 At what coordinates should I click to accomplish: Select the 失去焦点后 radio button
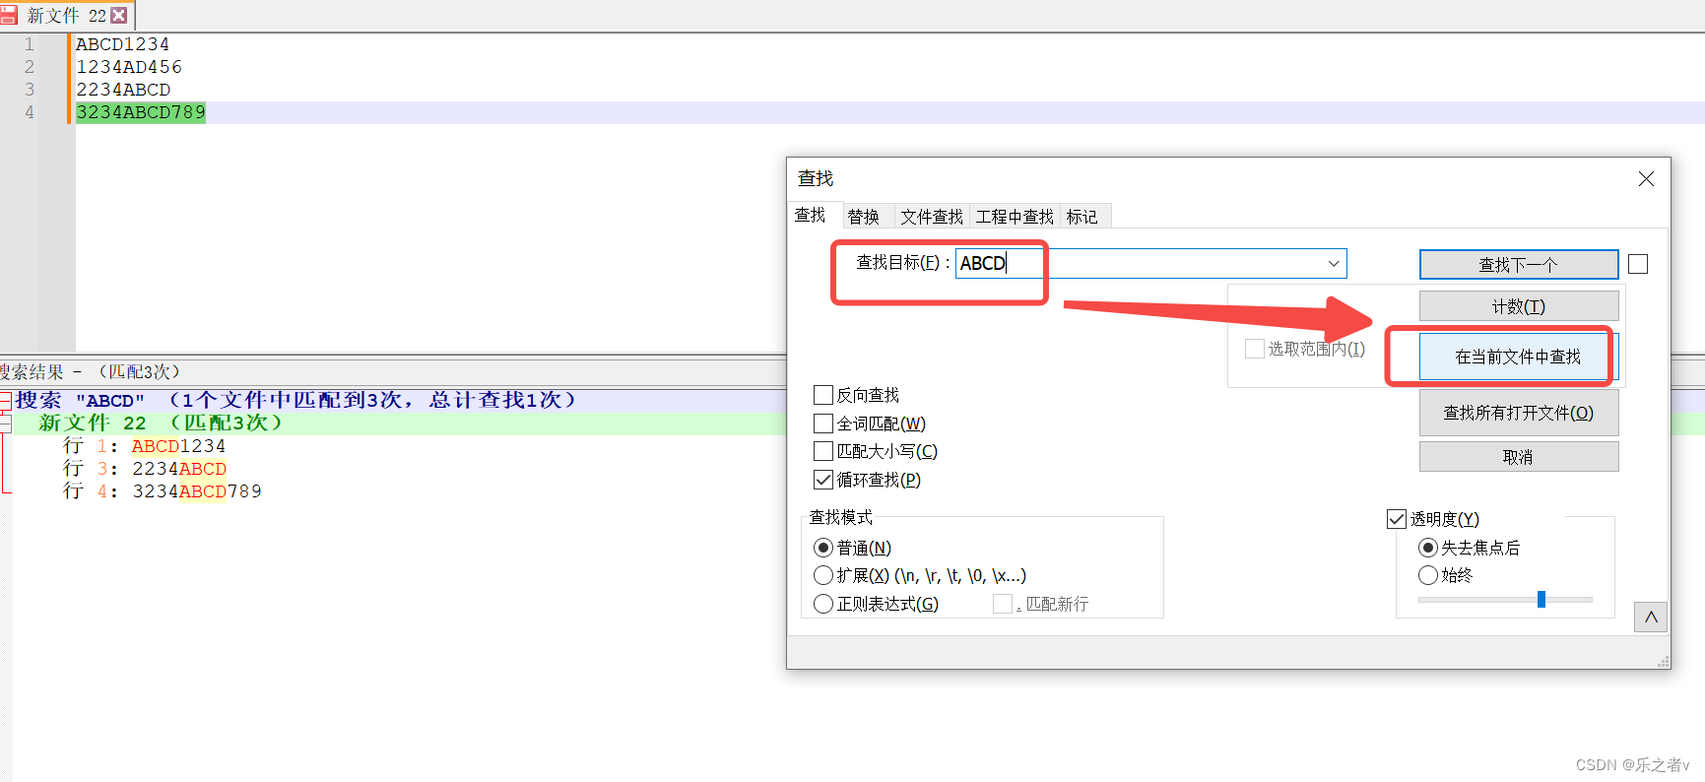[x=1427, y=548]
